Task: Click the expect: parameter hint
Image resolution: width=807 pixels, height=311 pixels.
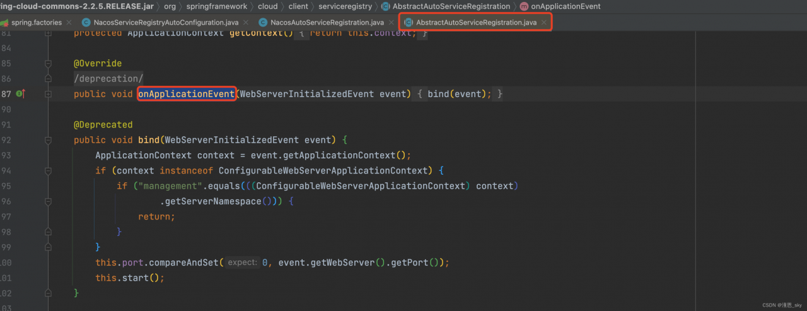Action: pos(242,262)
